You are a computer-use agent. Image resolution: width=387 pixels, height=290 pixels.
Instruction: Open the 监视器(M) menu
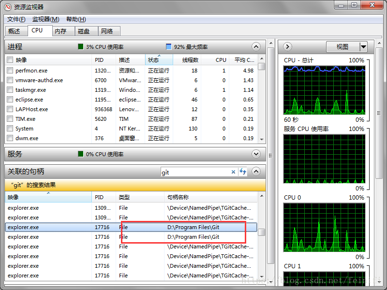click(45, 19)
